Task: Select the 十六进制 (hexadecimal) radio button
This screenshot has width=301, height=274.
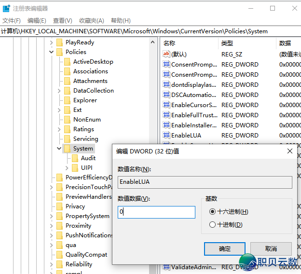Action: (213, 212)
